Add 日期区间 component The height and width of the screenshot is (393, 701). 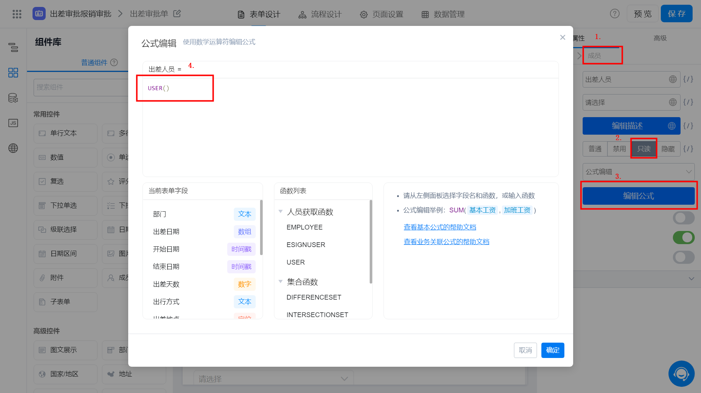pos(65,254)
